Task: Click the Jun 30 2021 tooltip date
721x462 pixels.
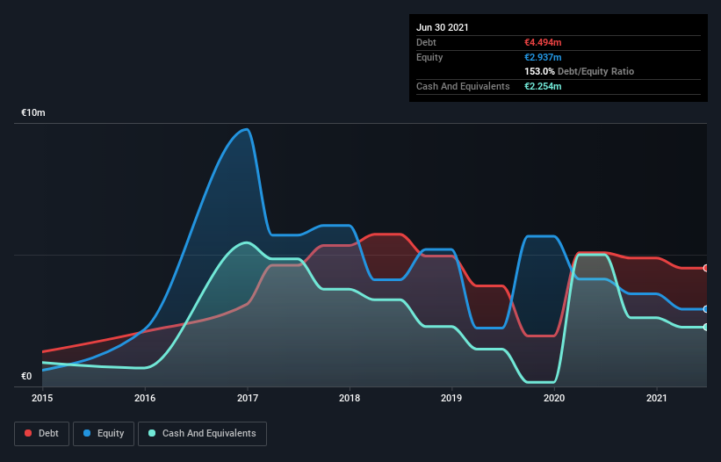Action: tap(443, 27)
